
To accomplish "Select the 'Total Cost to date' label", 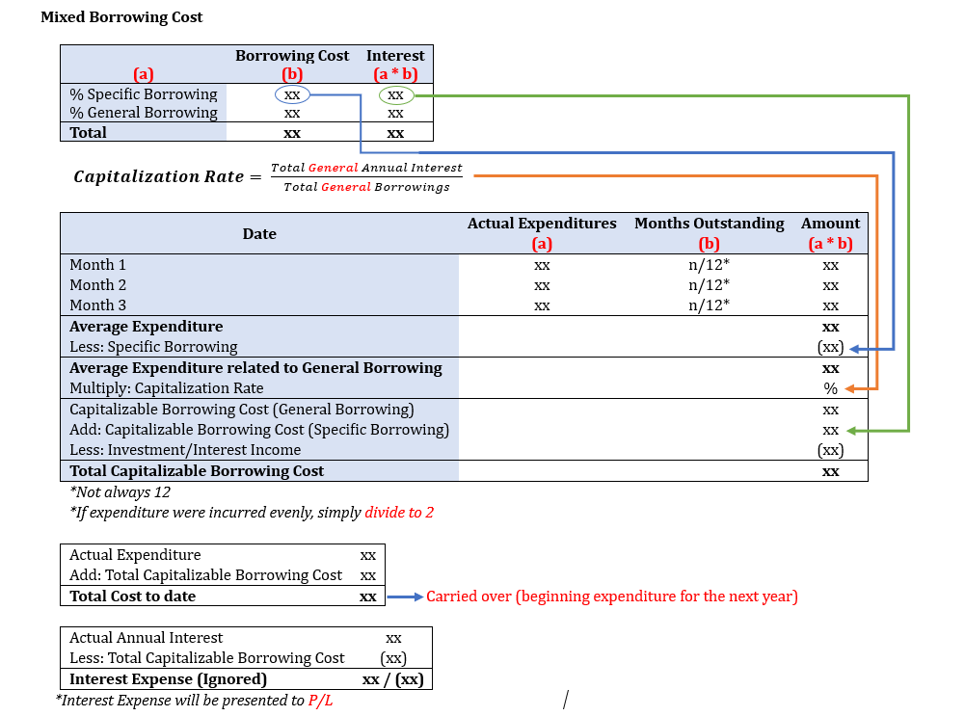I will coord(132,597).
